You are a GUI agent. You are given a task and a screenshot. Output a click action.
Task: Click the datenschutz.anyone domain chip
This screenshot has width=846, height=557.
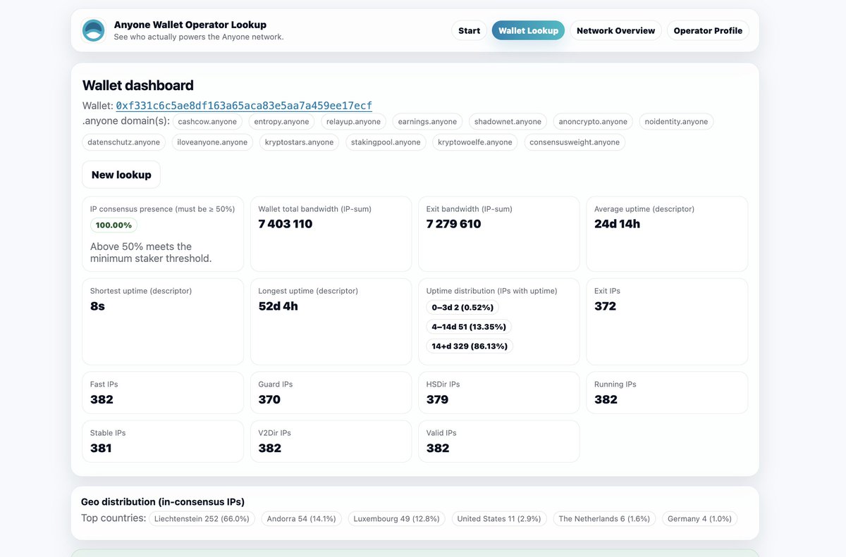point(124,142)
